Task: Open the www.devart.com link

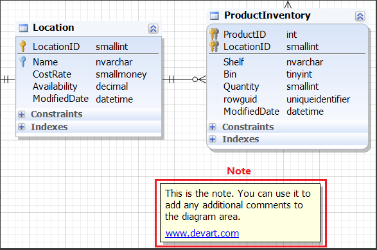Action: (202, 233)
